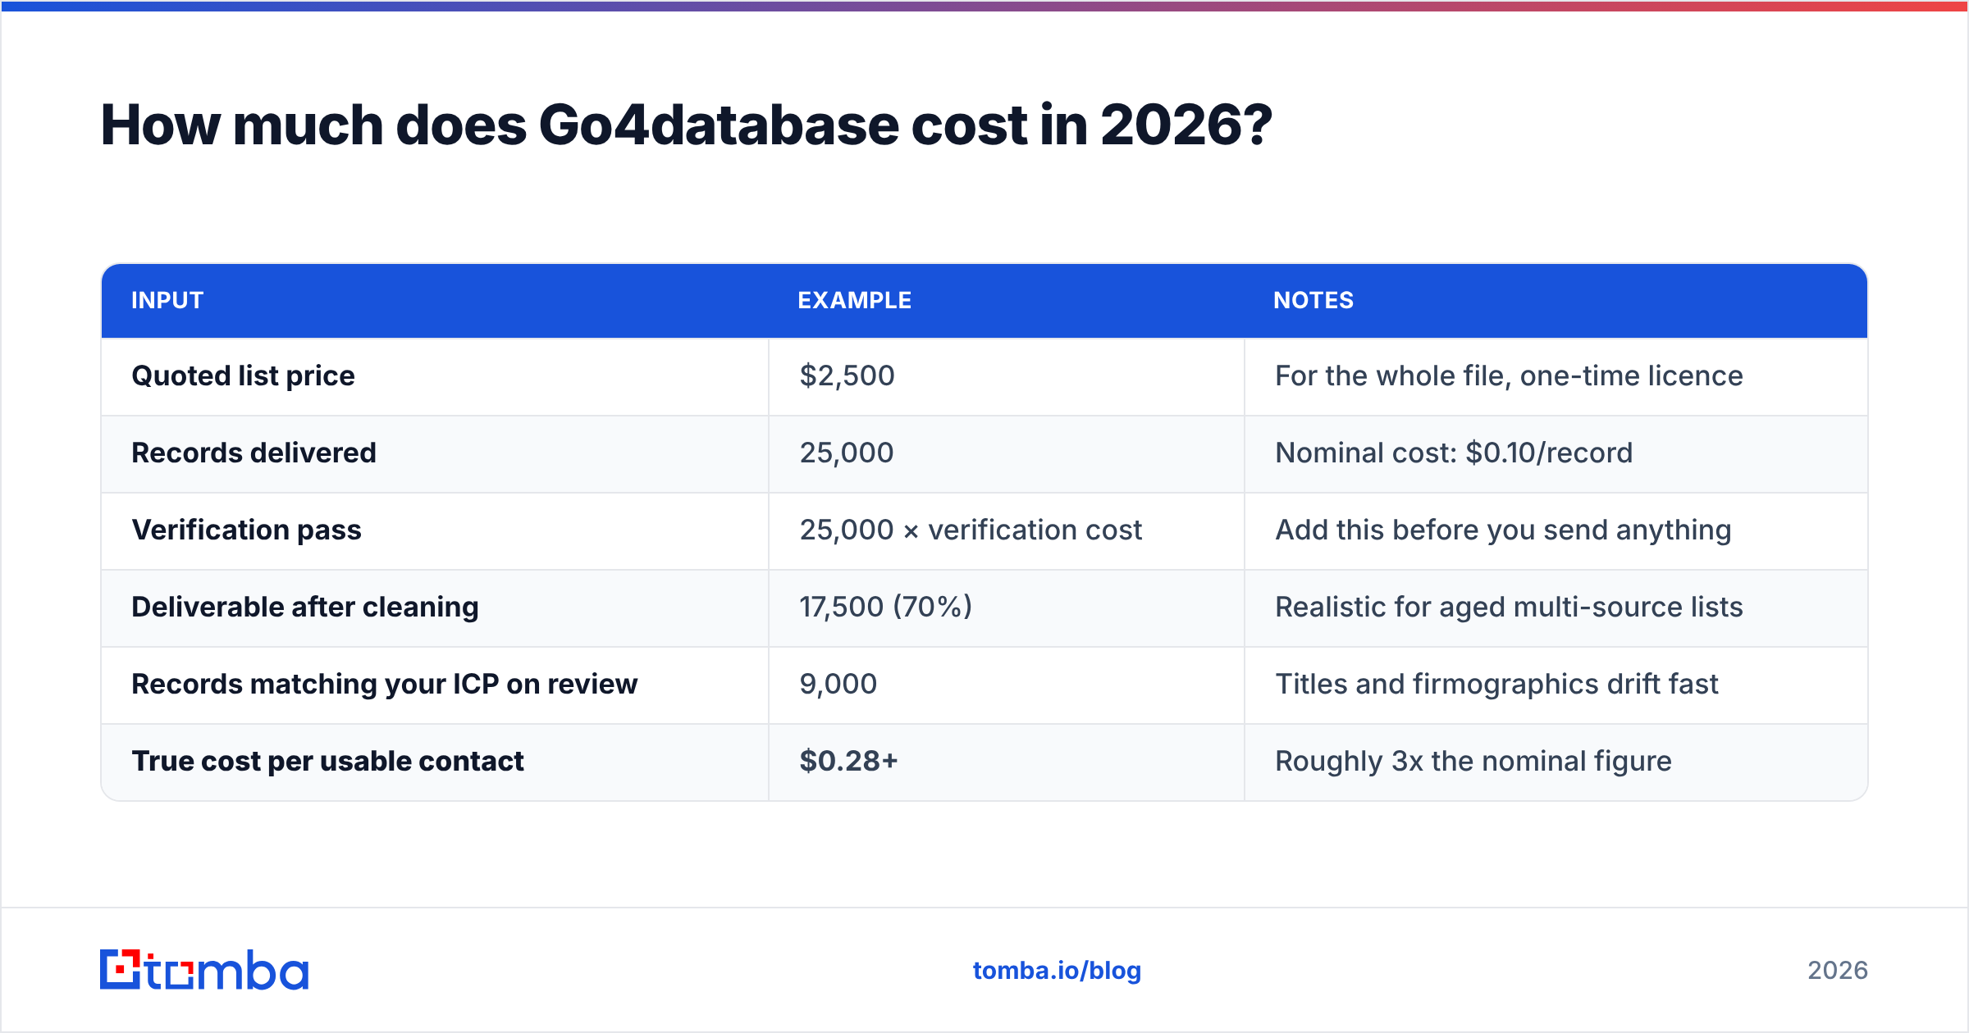Open the tomba.io/blog link
This screenshot has height=1033, width=1969.
point(1057,971)
